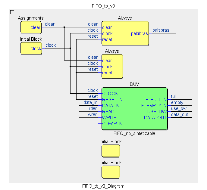Image resolution: width=207 pixels, height=190 pixels.
Task: Select the Always block that outputs palabras
Action: coord(125,33)
